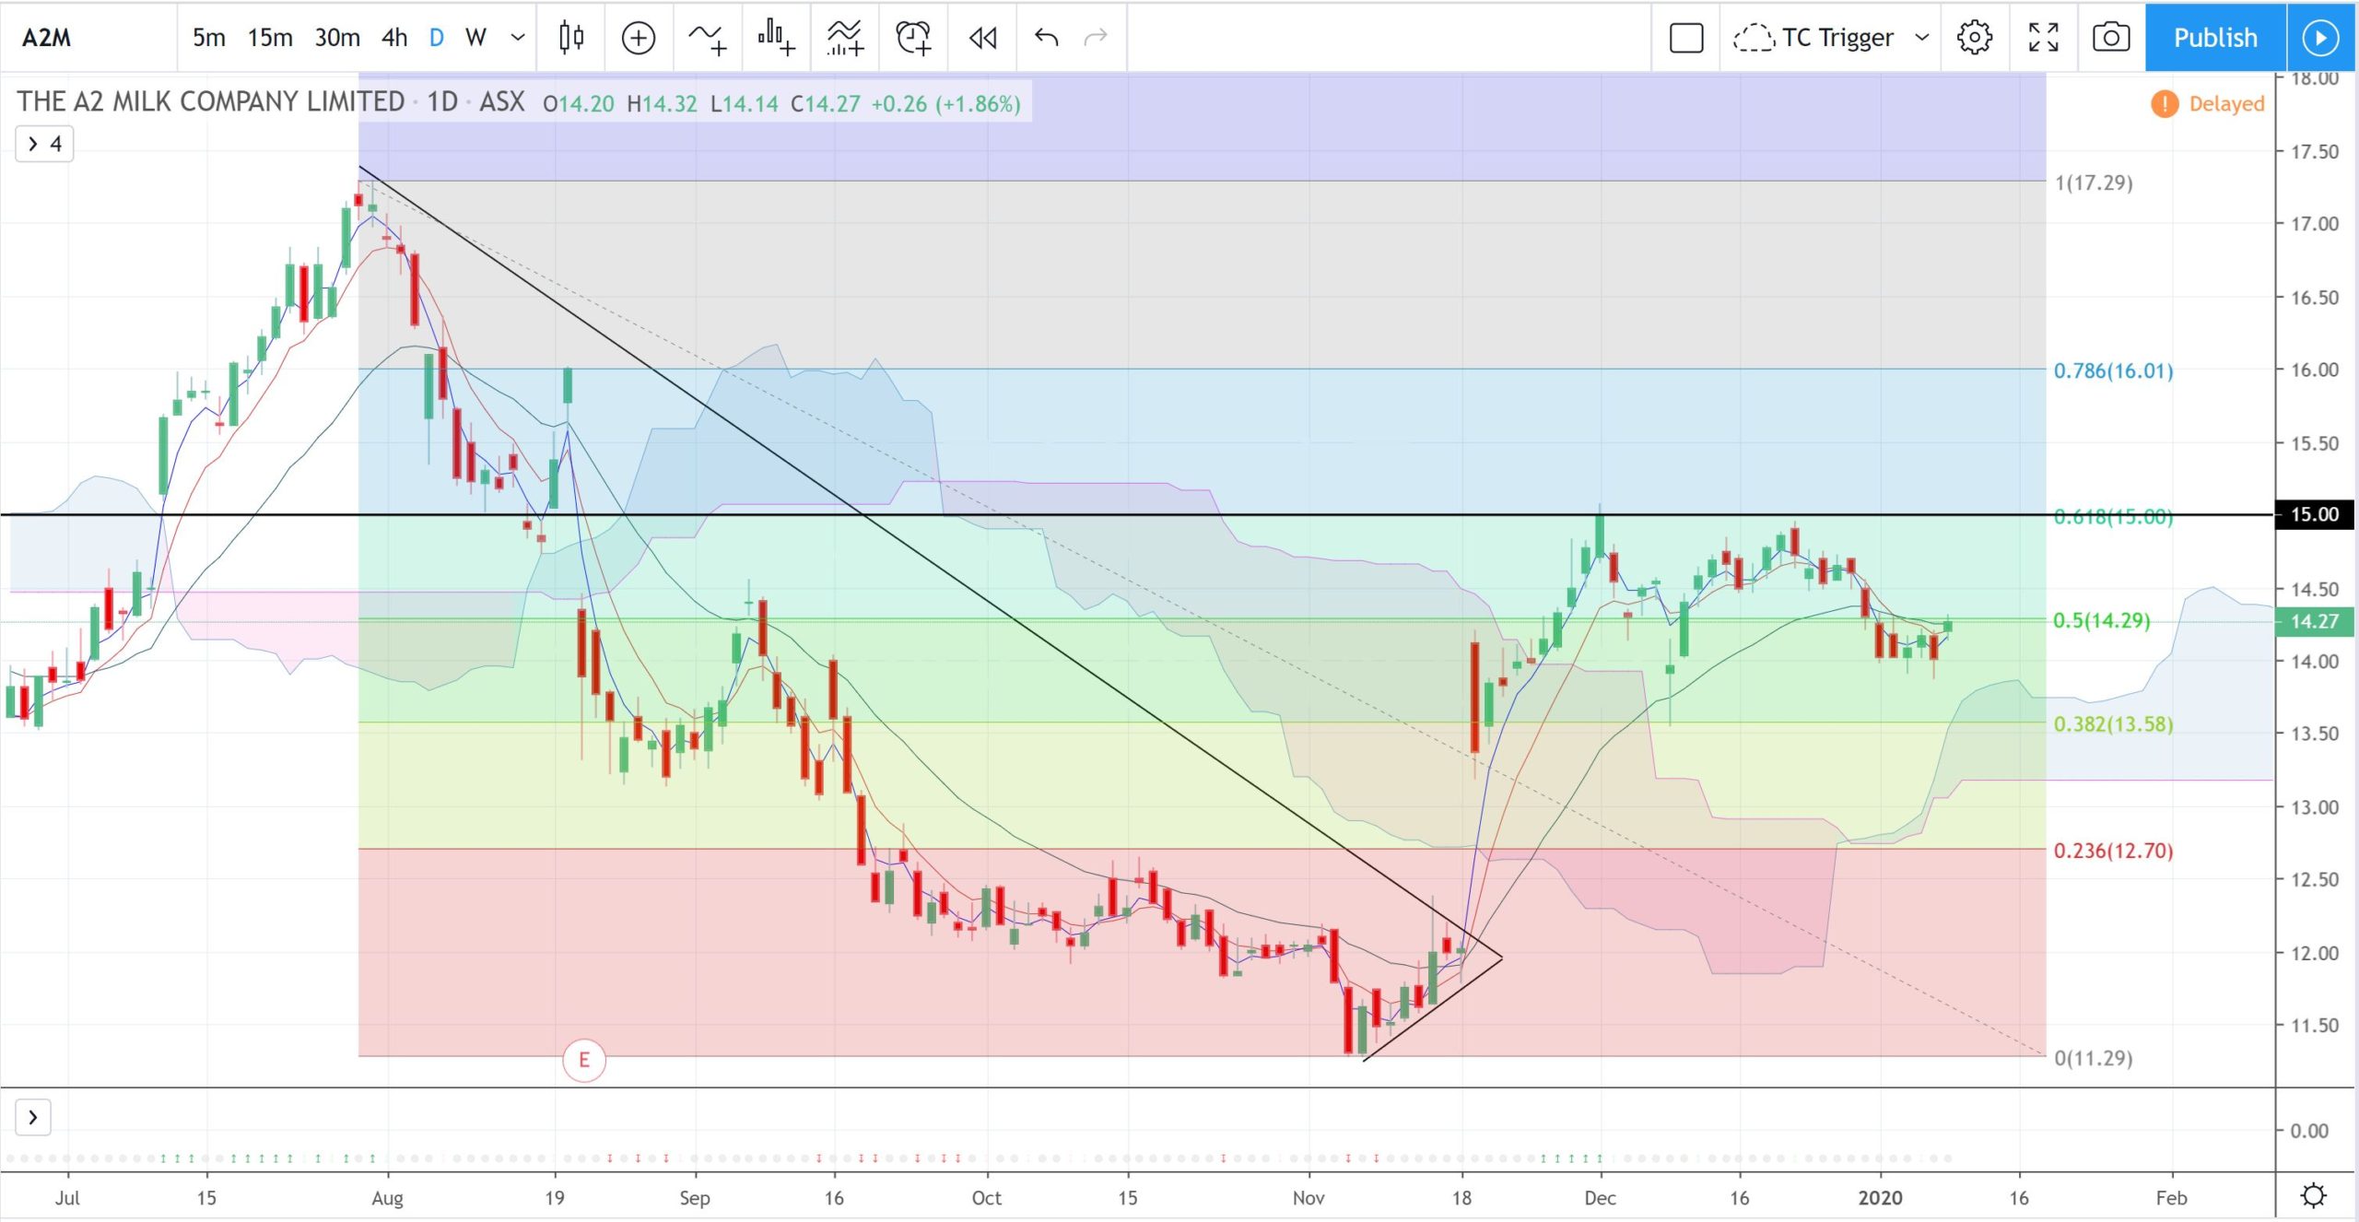Click the Publish button

click(x=2215, y=38)
